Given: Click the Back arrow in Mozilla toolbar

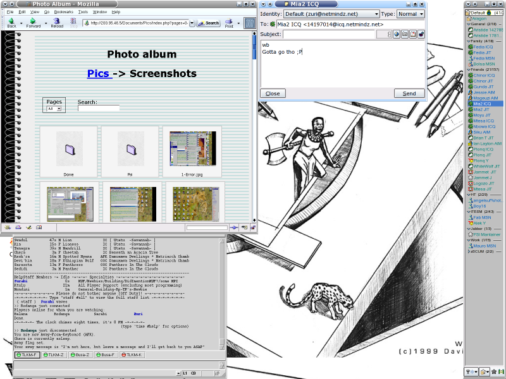Looking at the screenshot, I should (x=11, y=22).
